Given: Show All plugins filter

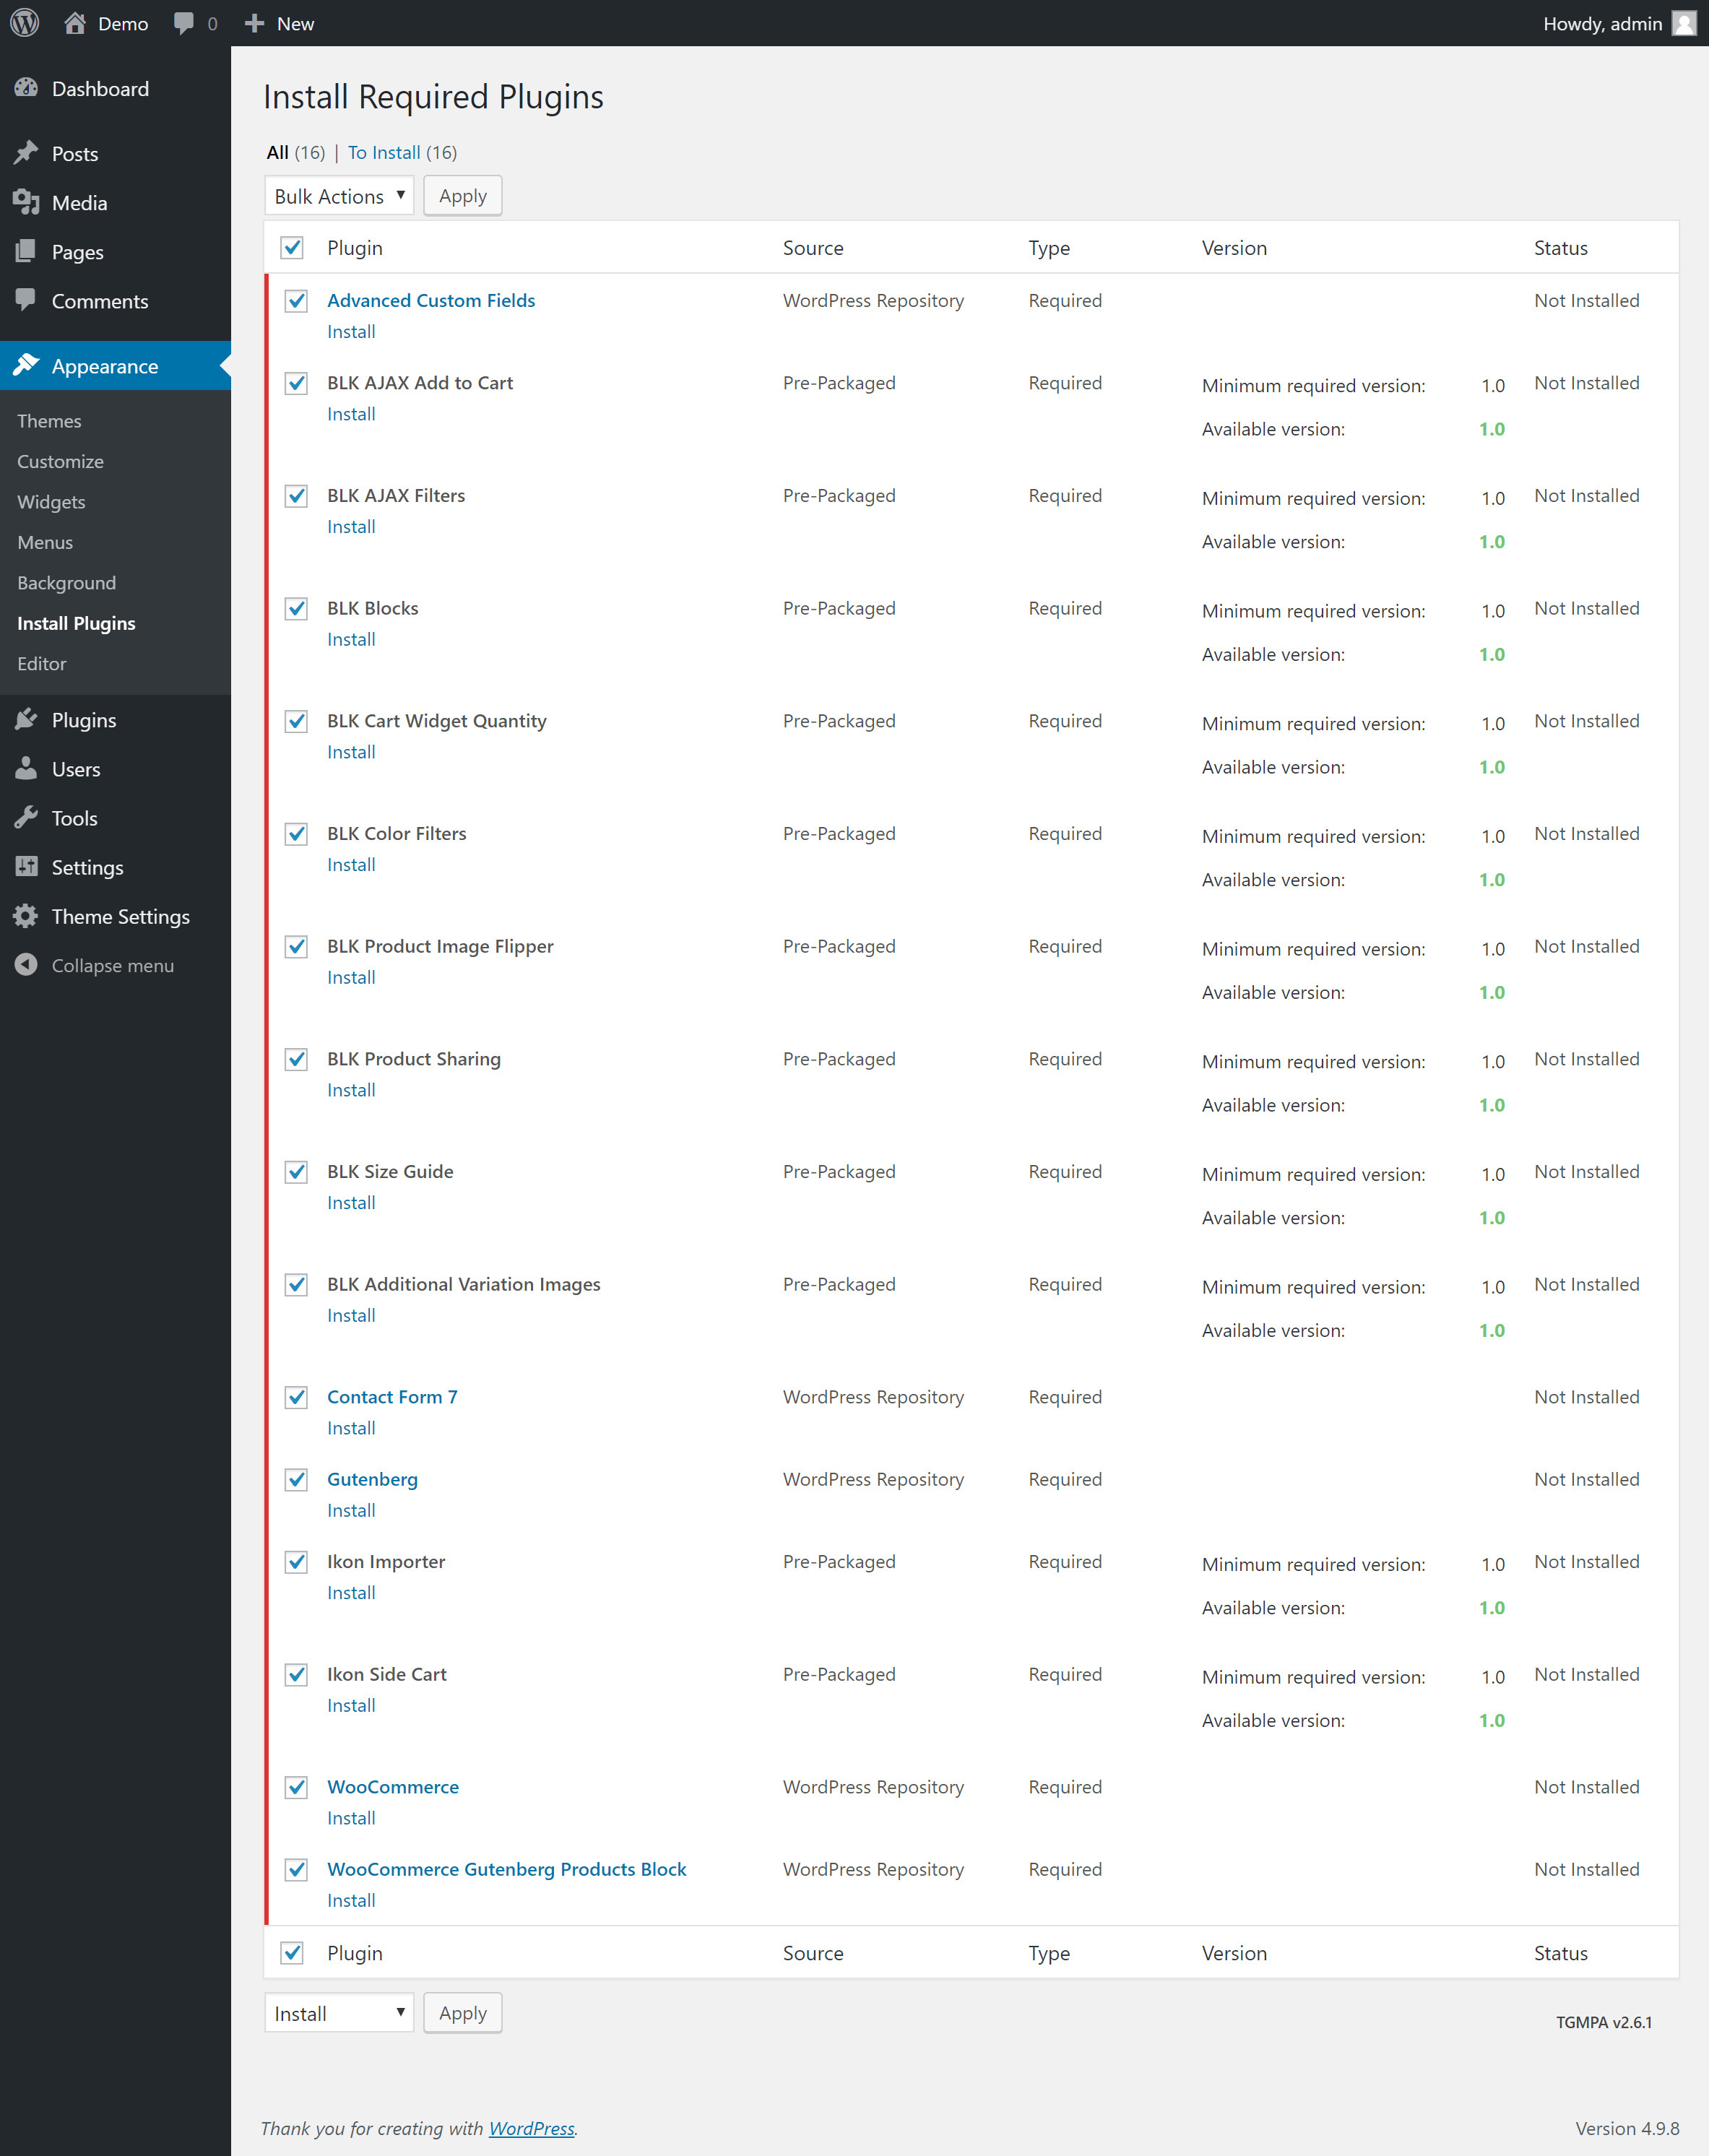Looking at the screenshot, I should 277,152.
